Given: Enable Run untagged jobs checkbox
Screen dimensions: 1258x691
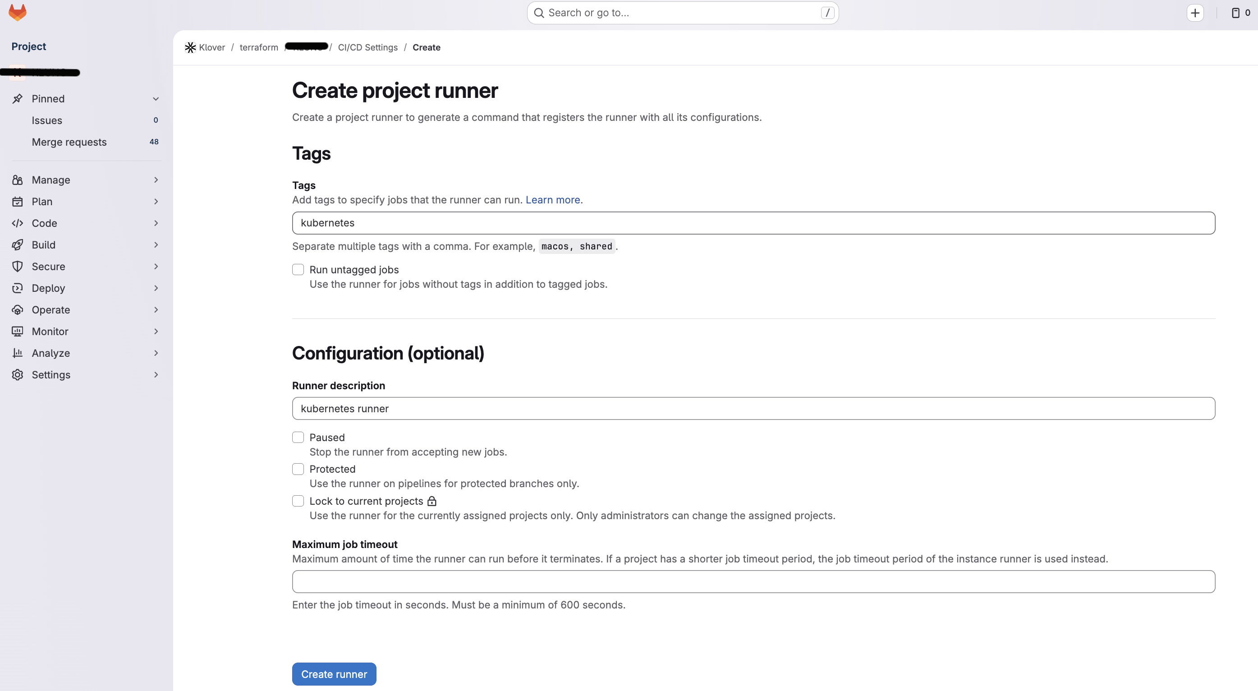Looking at the screenshot, I should (298, 270).
